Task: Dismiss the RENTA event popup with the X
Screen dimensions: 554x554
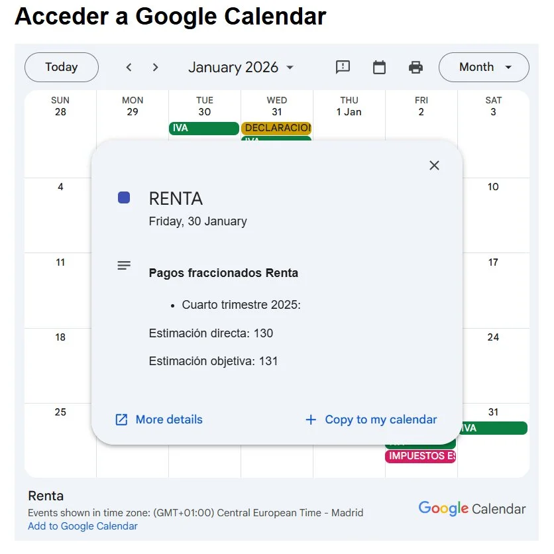Action: click(434, 165)
